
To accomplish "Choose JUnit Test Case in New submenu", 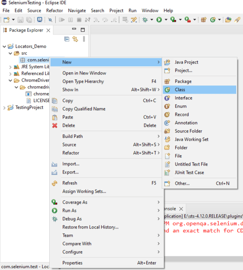I will (199, 173).
